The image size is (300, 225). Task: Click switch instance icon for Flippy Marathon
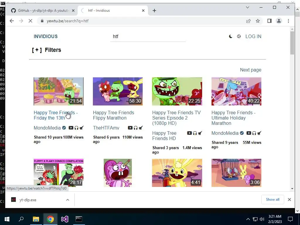pyautogui.click(x=141, y=128)
